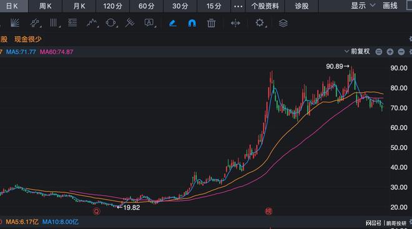The width and height of the screenshot is (412, 229).
Task: Switch to the 30分 chart tab
Action: [180, 6]
